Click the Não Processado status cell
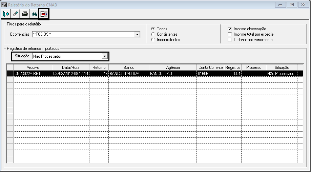311x172 pixels. (282, 74)
